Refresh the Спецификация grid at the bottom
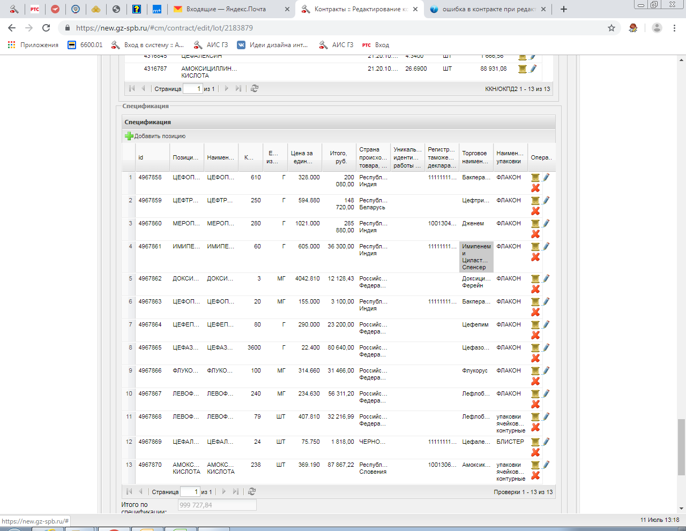The width and height of the screenshot is (686, 531). [x=252, y=491]
